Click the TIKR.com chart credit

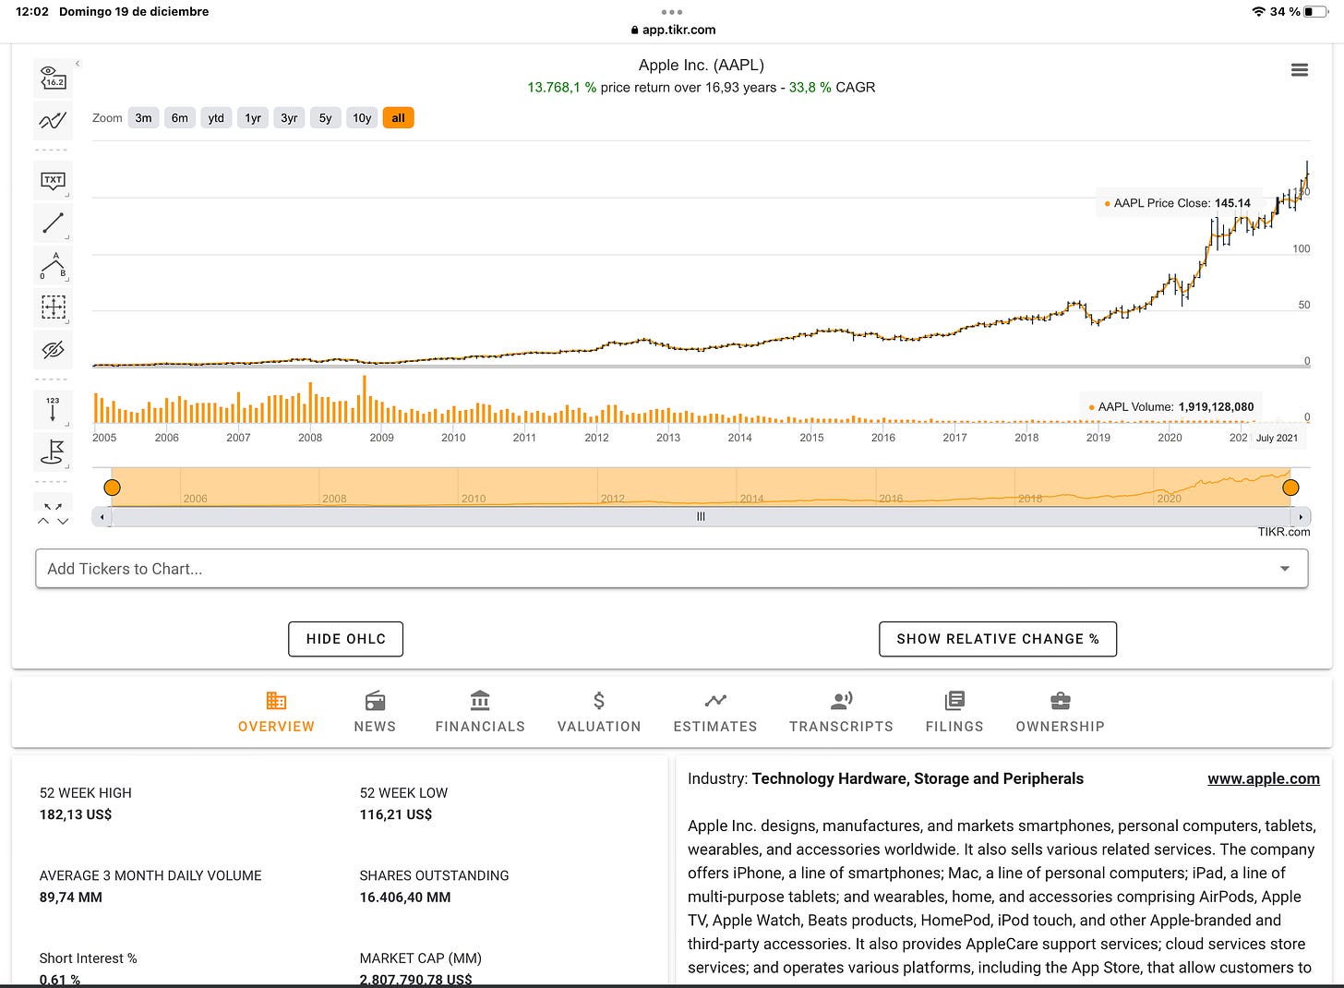[x=1284, y=532]
